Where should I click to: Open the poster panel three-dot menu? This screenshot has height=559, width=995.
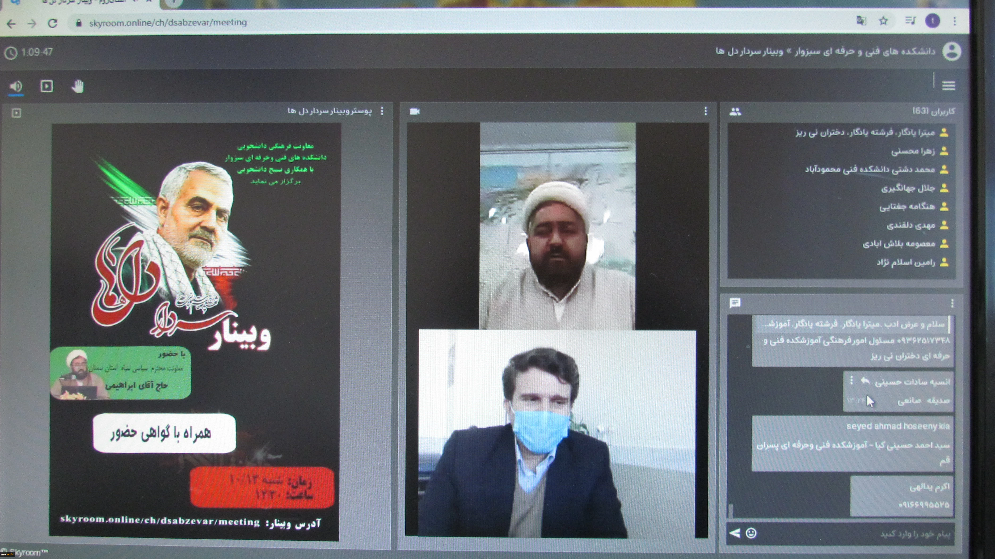pyautogui.click(x=382, y=111)
